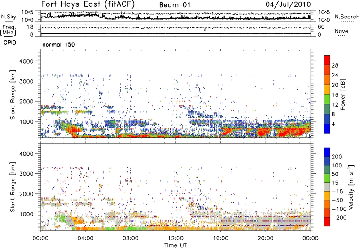The image size is (359, 248).
Task: Click the velocity panel 'Slant Range [km]' label
Action: point(13,187)
